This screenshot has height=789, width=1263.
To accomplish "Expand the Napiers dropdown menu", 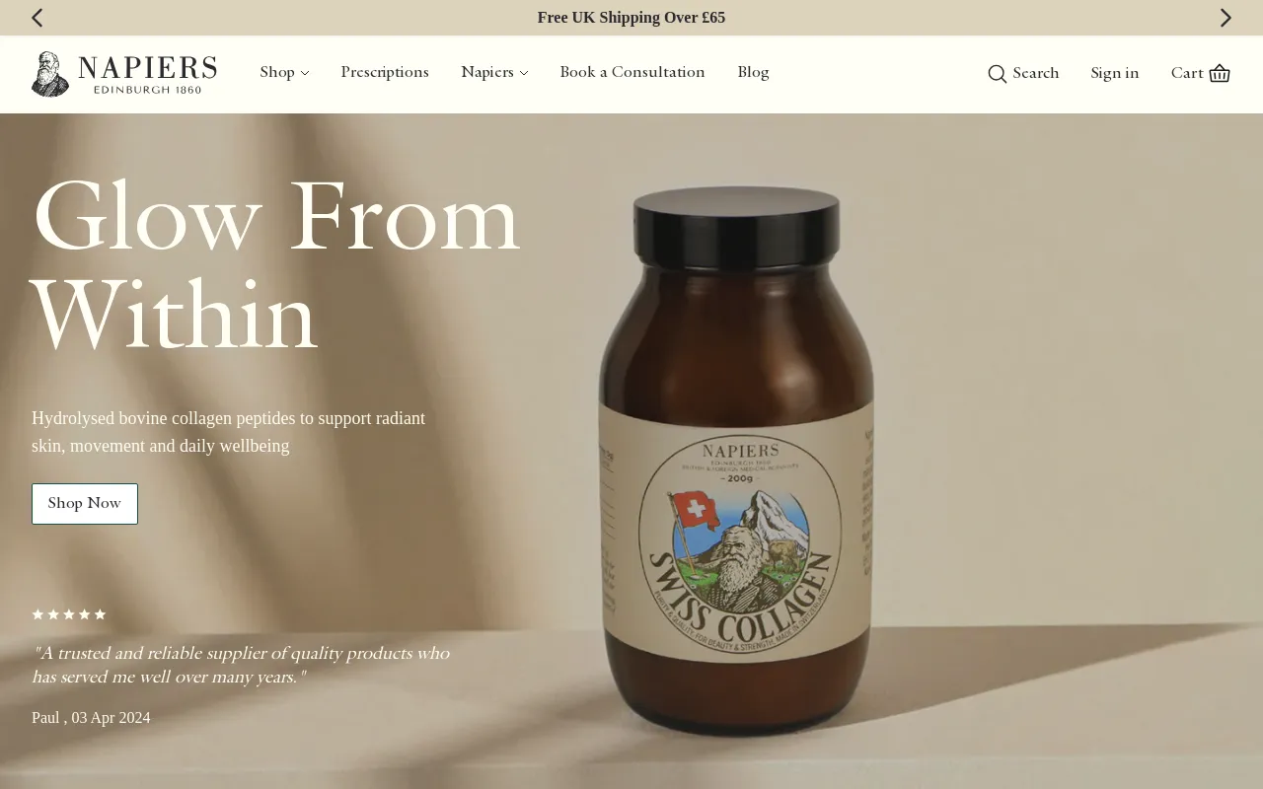I will coord(494,72).
